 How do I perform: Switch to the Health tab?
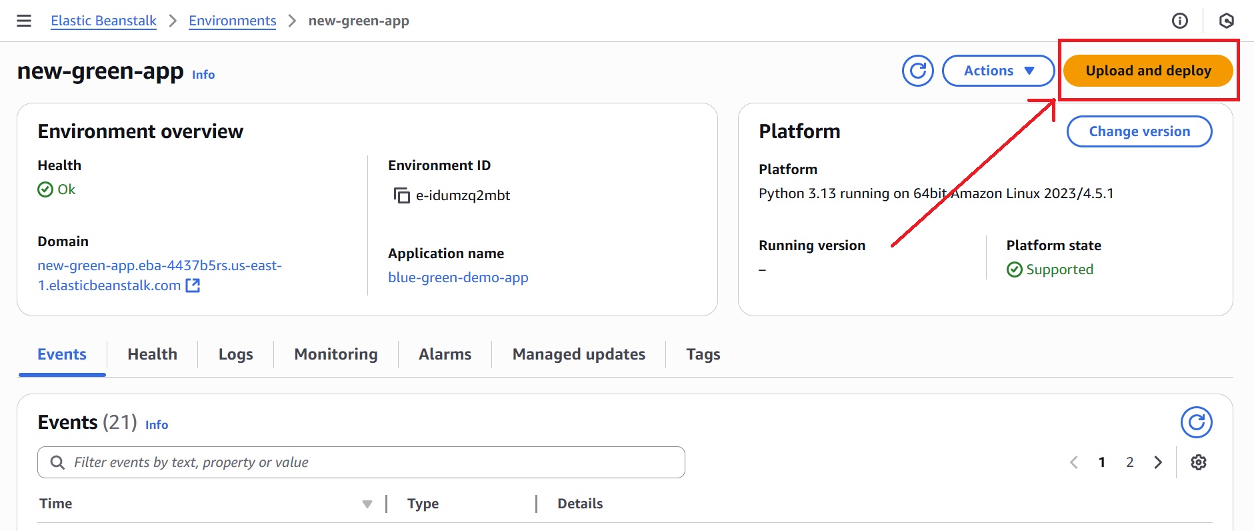tap(152, 354)
